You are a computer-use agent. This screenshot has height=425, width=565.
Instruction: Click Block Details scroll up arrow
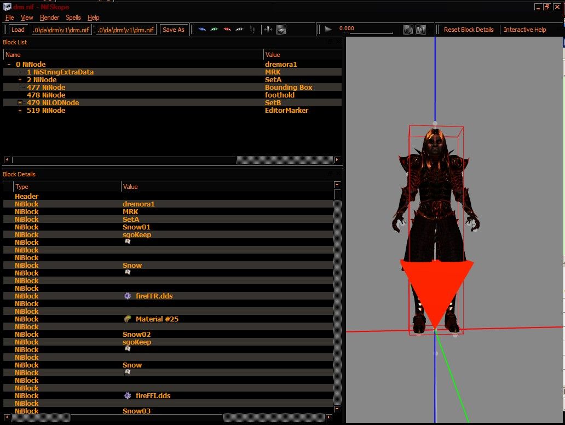point(337,185)
